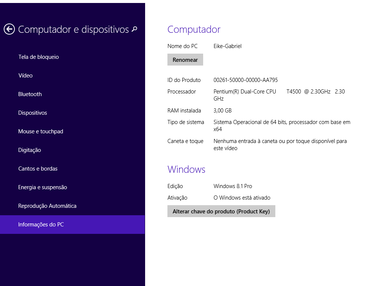381x286 pixels.
Task: Click the RAM instalada label
Action: pos(184,111)
